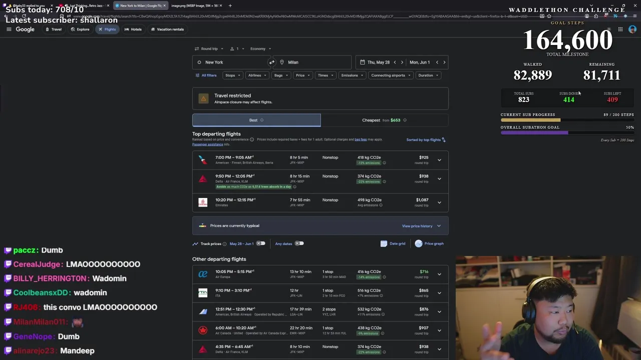Select the Cheapest from $653 tab

(x=385, y=120)
